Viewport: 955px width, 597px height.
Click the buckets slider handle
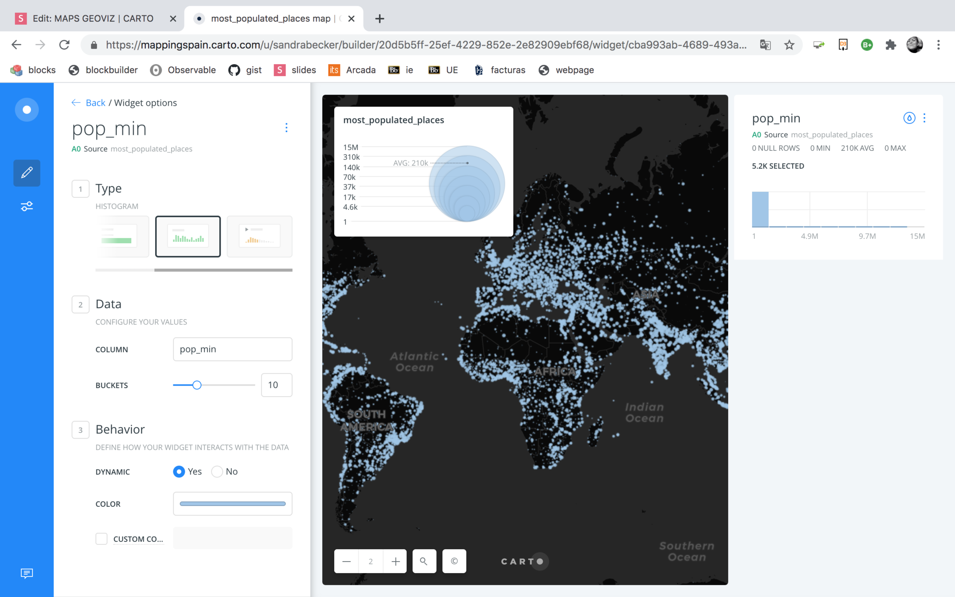click(197, 385)
